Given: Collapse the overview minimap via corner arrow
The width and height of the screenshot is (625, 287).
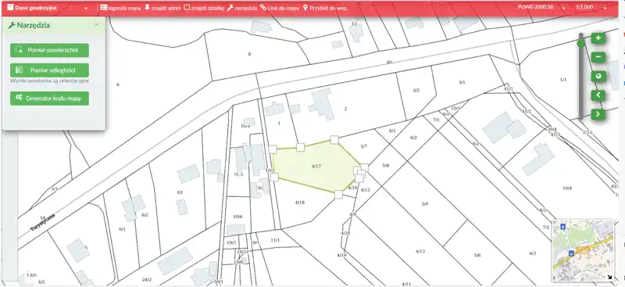Looking at the screenshot, I should (x=609, y=277).
